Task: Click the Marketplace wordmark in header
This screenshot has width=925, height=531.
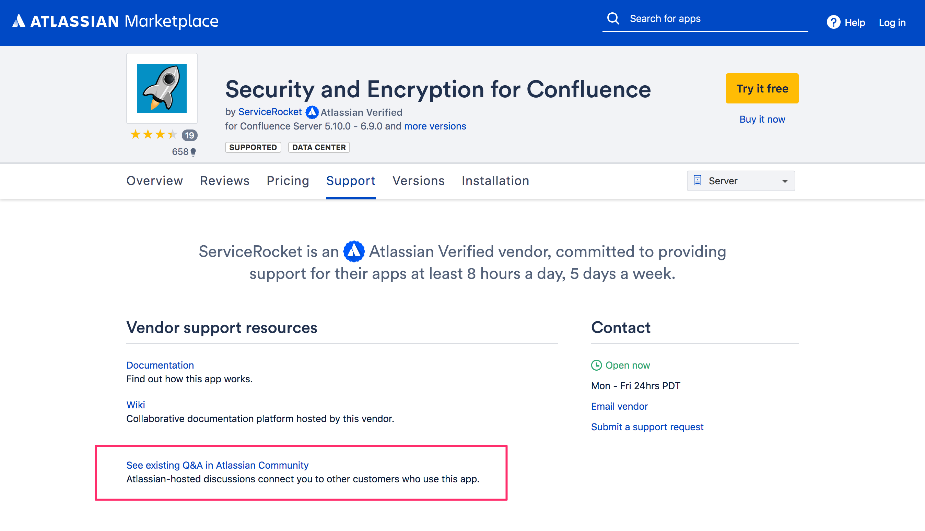Action: click(171, 21)
